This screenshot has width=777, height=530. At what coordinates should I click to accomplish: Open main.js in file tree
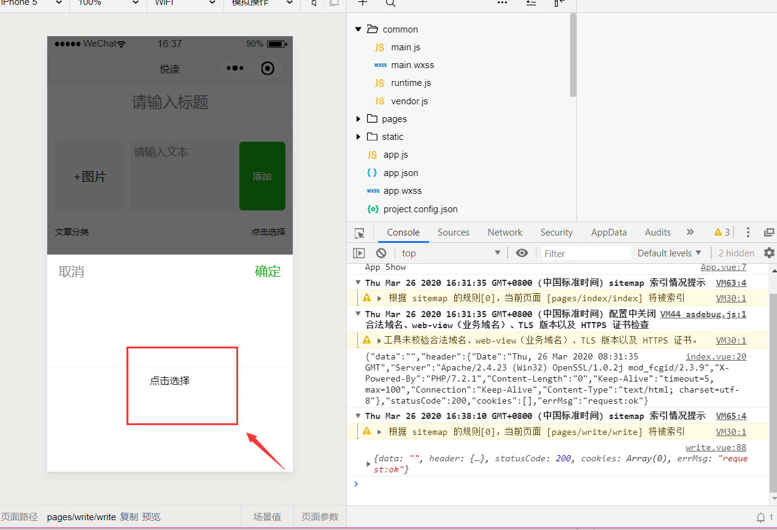point(405,47)
